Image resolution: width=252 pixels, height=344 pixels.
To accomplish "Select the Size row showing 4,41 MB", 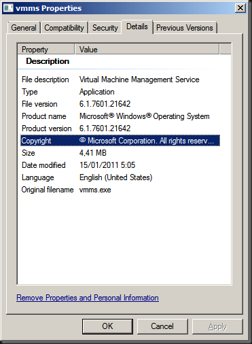I will coord(120,153).
